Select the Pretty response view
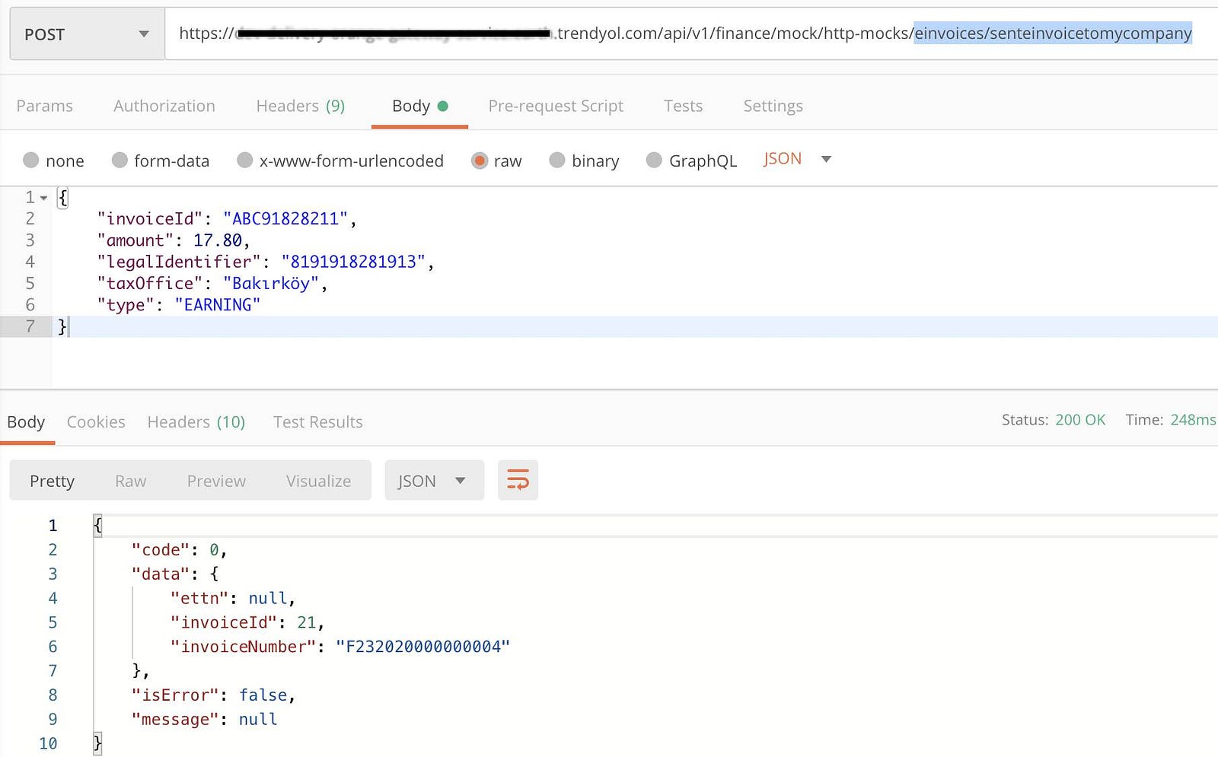 [x=52, y=481]
